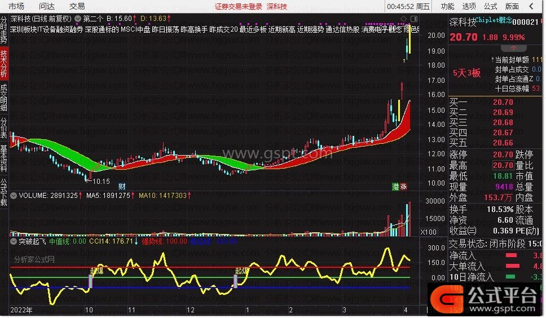
Task: Click the 收益(三) value 0.369
Action: [503, 231]
